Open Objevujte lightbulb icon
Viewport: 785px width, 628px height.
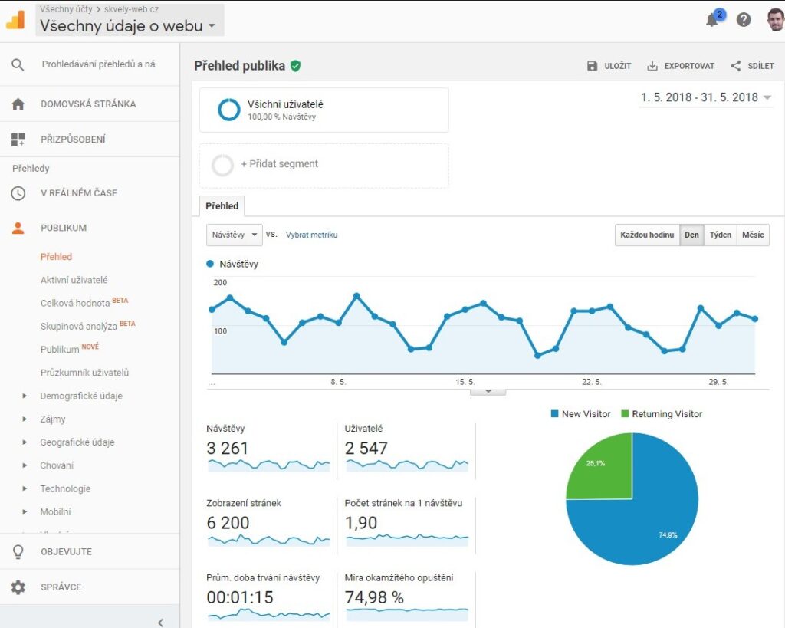[x=18, y=552]
